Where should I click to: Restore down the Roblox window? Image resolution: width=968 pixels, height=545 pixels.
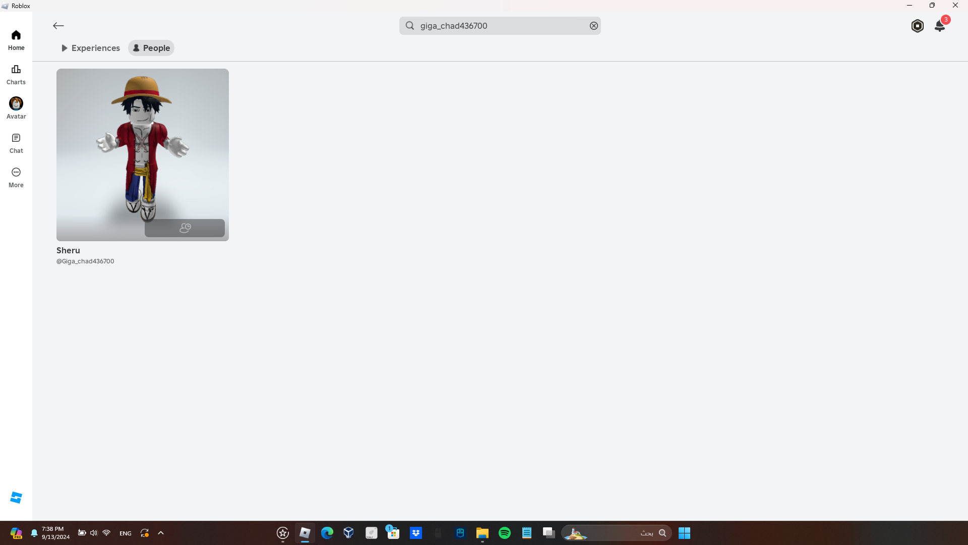[932, 6]
